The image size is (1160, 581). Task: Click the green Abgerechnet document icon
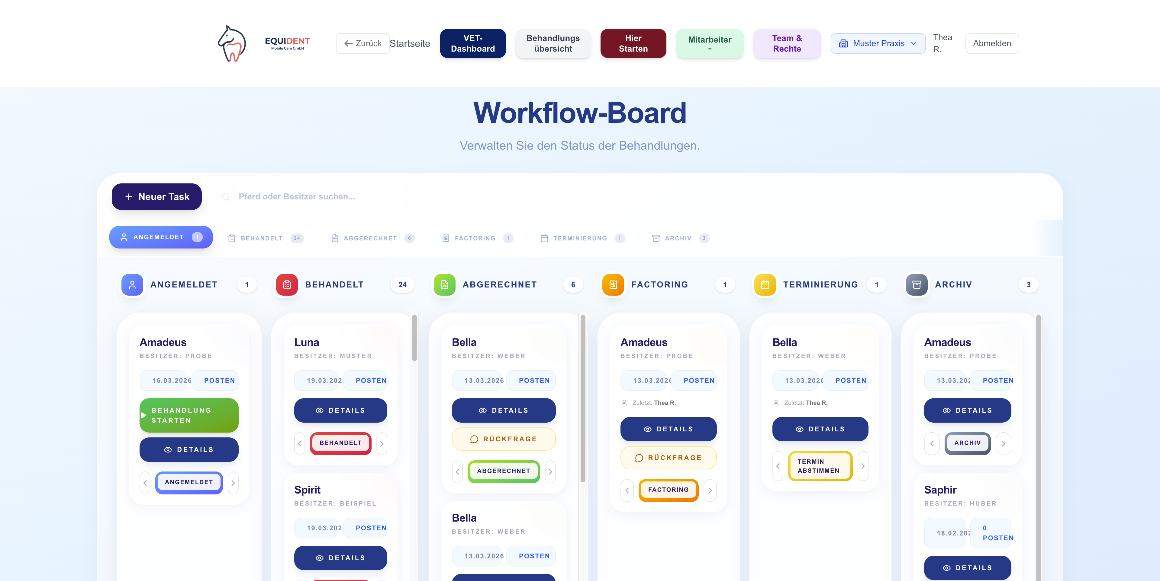pos(444,285)
